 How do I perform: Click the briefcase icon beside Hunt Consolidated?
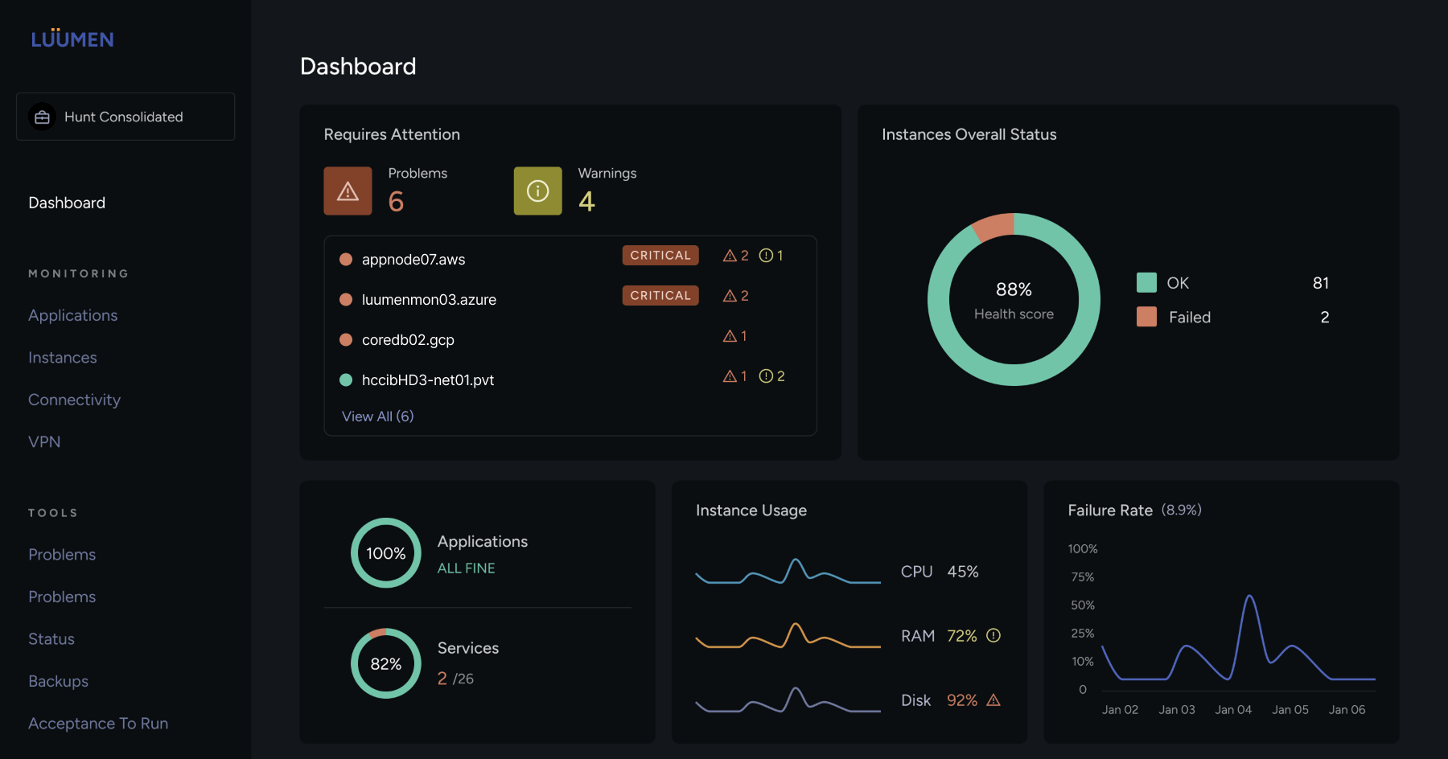tap(43, 117)
